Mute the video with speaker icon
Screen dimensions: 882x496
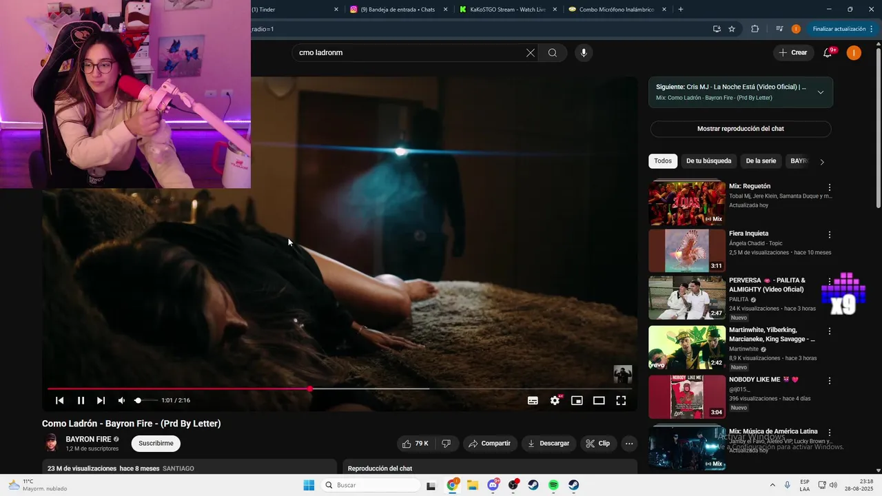[x=121, y=400]
